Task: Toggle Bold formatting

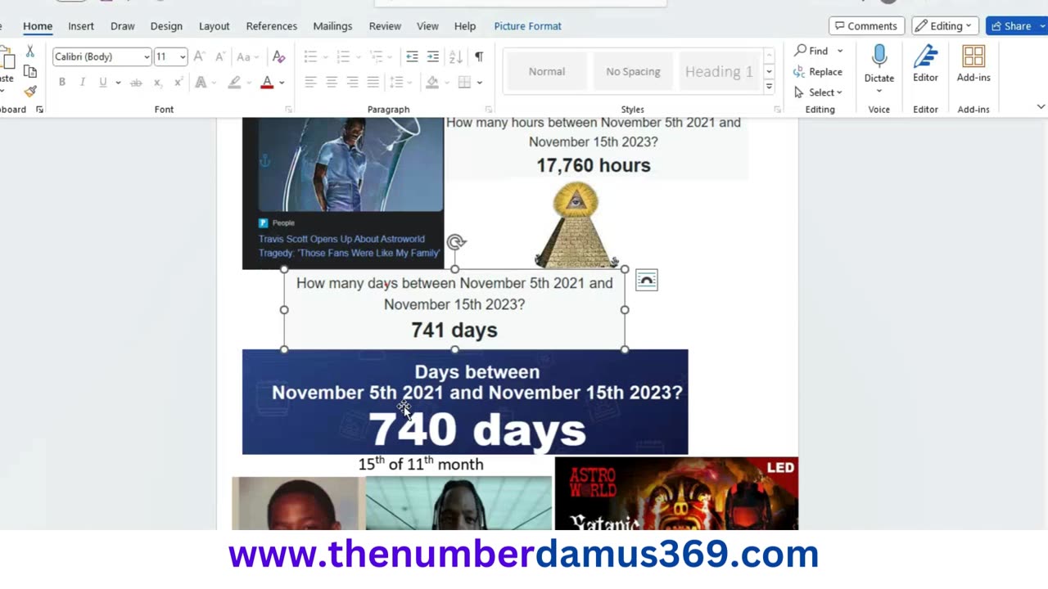Action: [x=61, y=83]
